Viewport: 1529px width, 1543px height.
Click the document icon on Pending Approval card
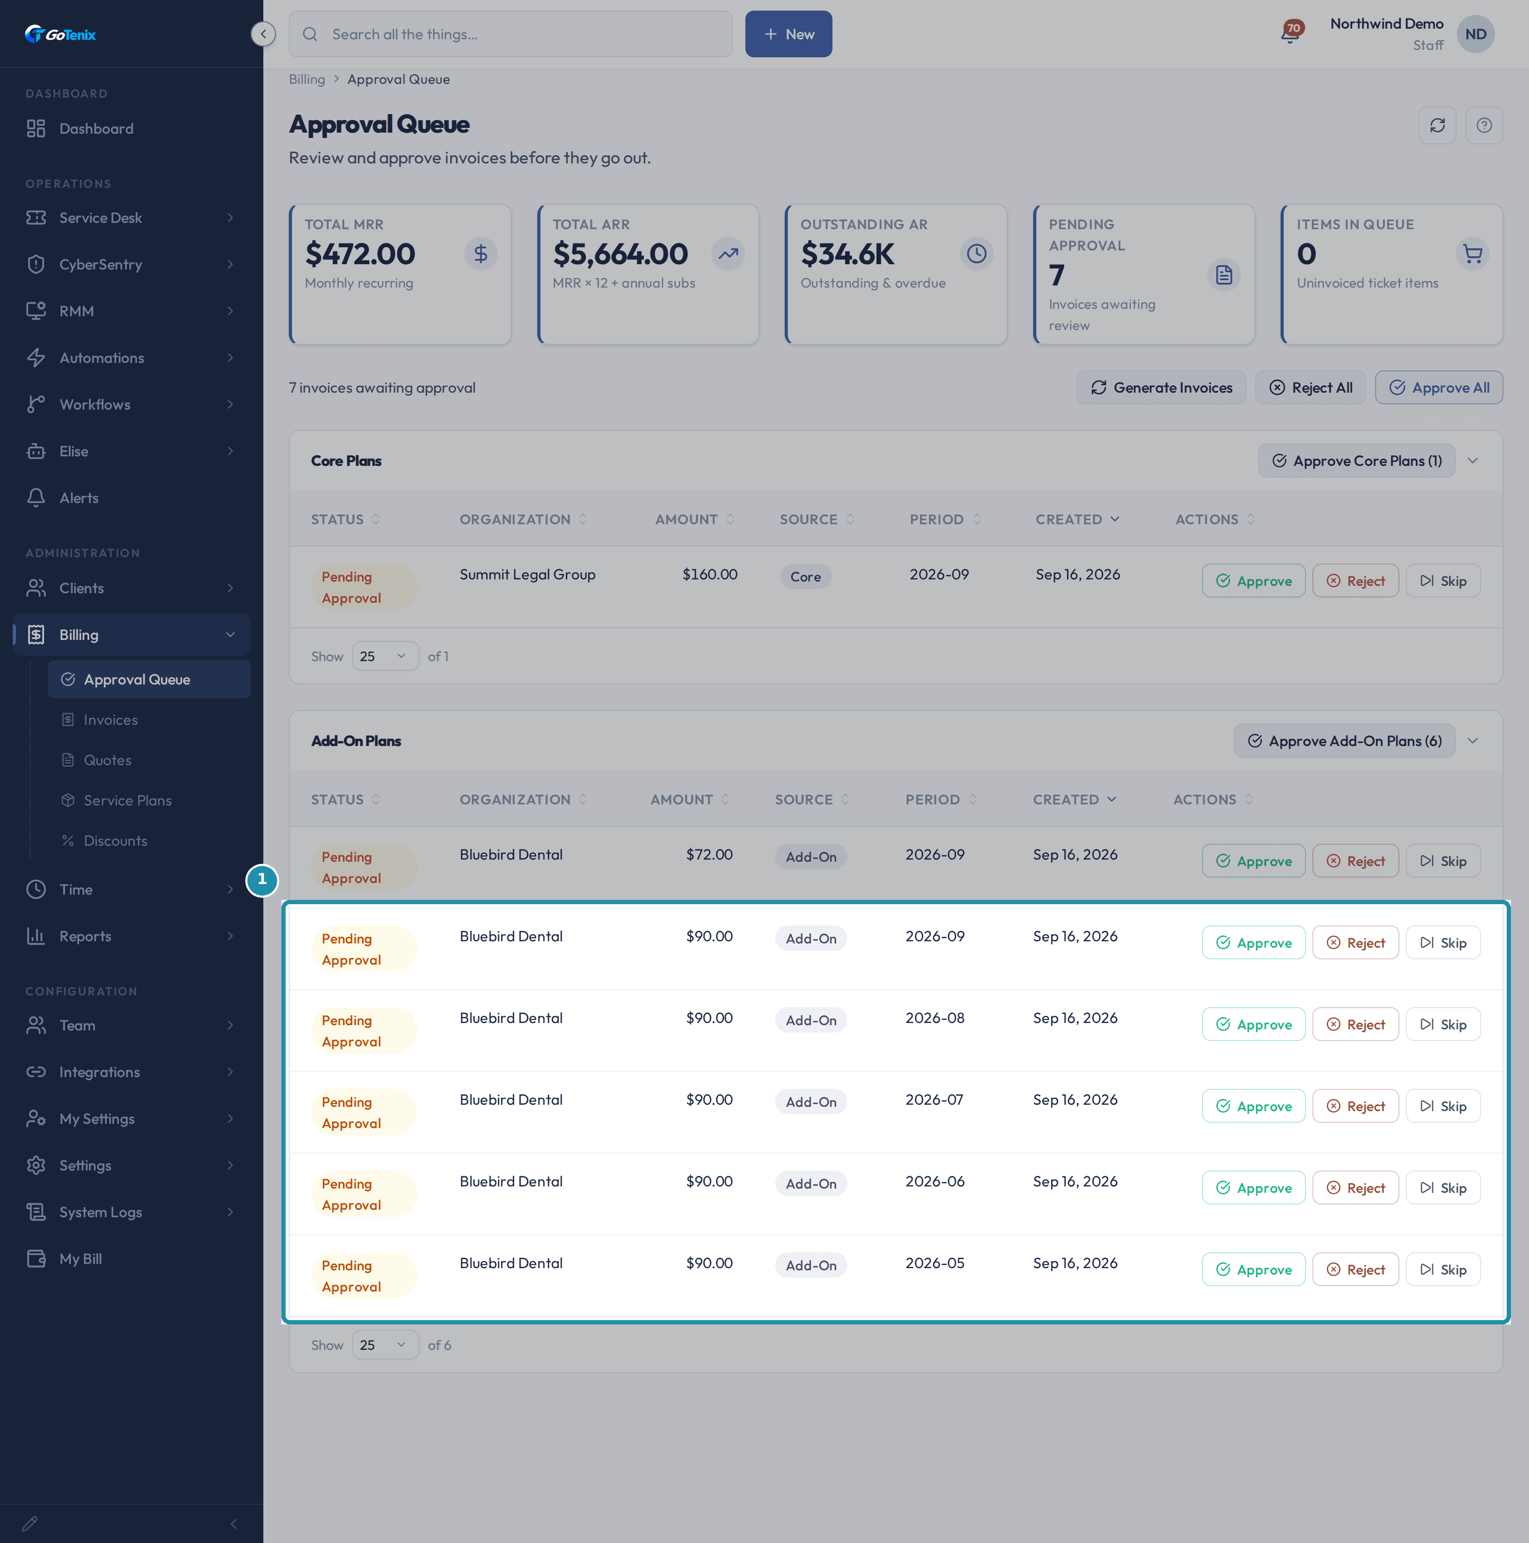pos(1224,275)
